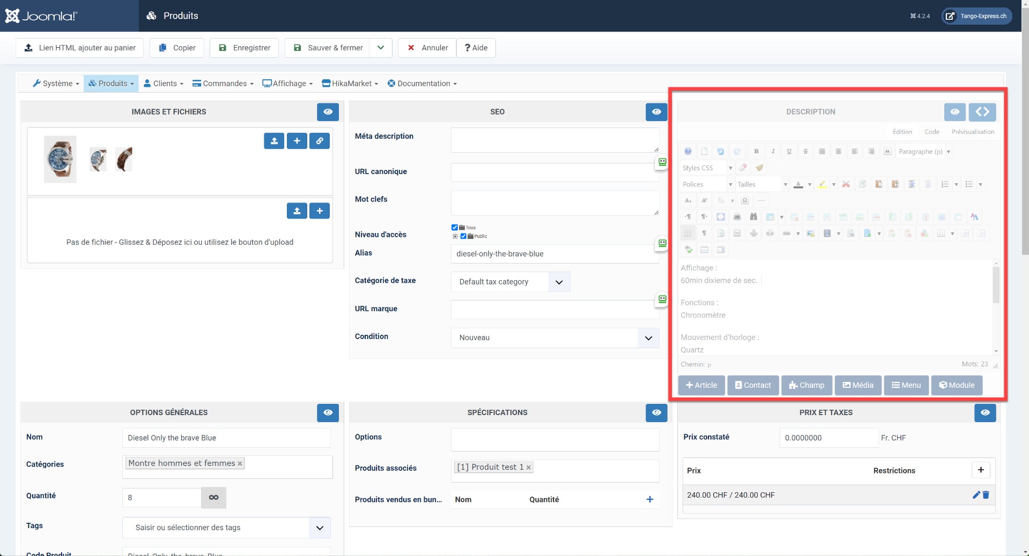This screenshot has width=1029, height=556.
Task: Click the undo arrow in editor toolbar
Action: (x=720, y=152)
